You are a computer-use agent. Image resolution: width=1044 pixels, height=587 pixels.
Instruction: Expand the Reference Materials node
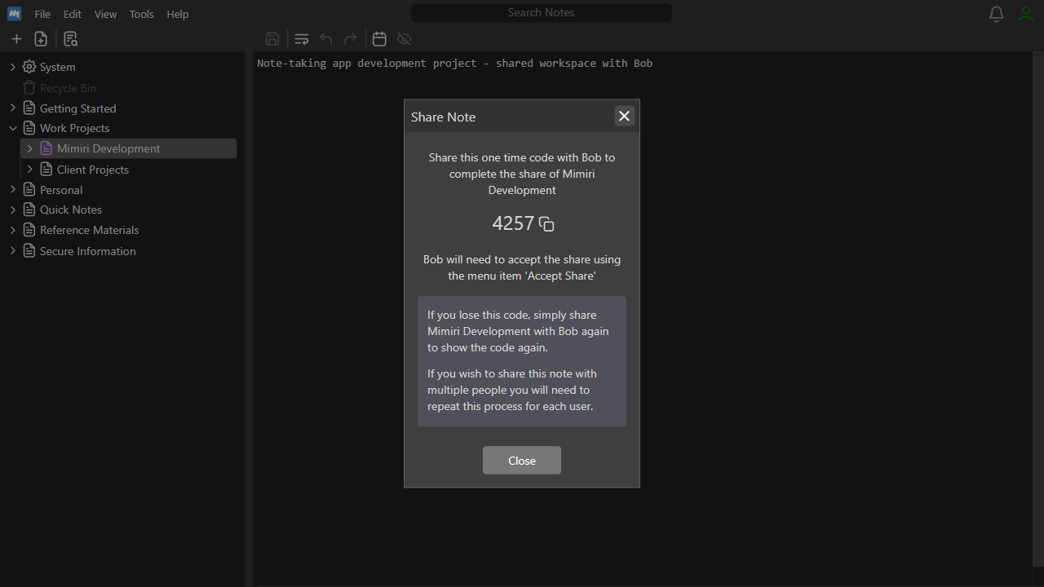click(x=13, y=230)
